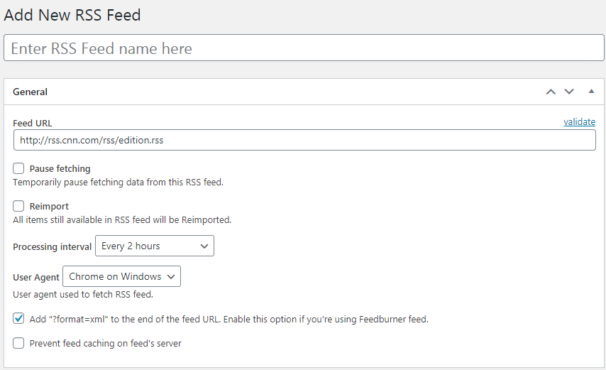The image size is (606, 370).
Task: Click the Add New RSS Feed heading
Action: pyautogui.click(x=72, y=15)
